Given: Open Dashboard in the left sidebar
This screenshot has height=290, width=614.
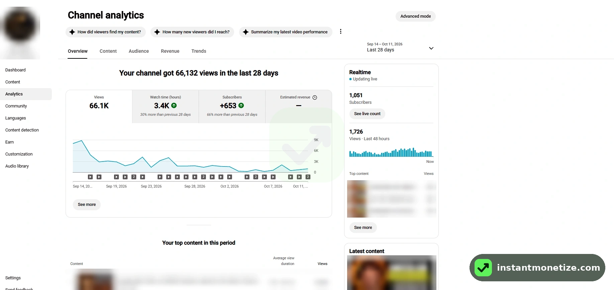Looking at the screenshot, I should (26, 70).
